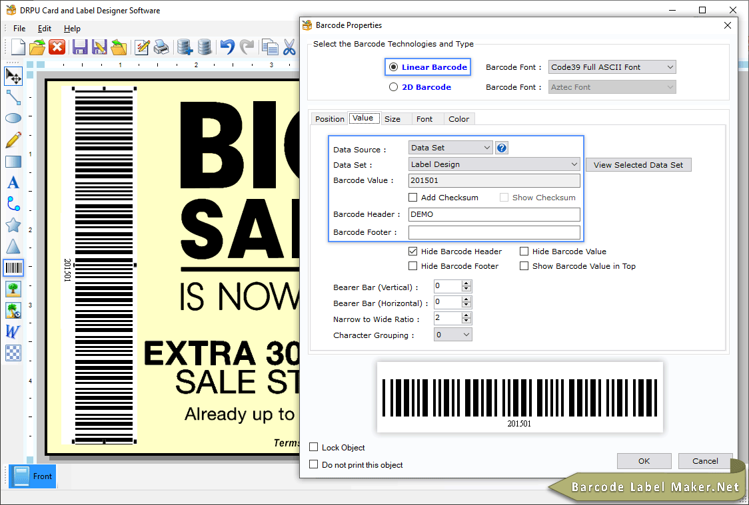Click the Print icon

(x=161, y=47)
